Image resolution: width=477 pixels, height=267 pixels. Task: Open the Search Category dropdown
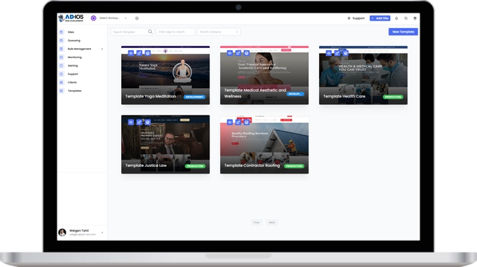[219, 32]
